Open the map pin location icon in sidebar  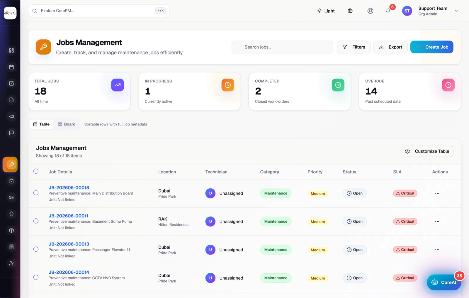point(11,214)
